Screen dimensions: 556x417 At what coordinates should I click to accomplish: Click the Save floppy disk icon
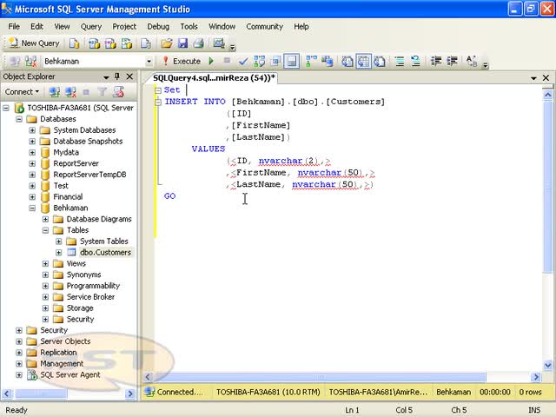tap(182, 43)
